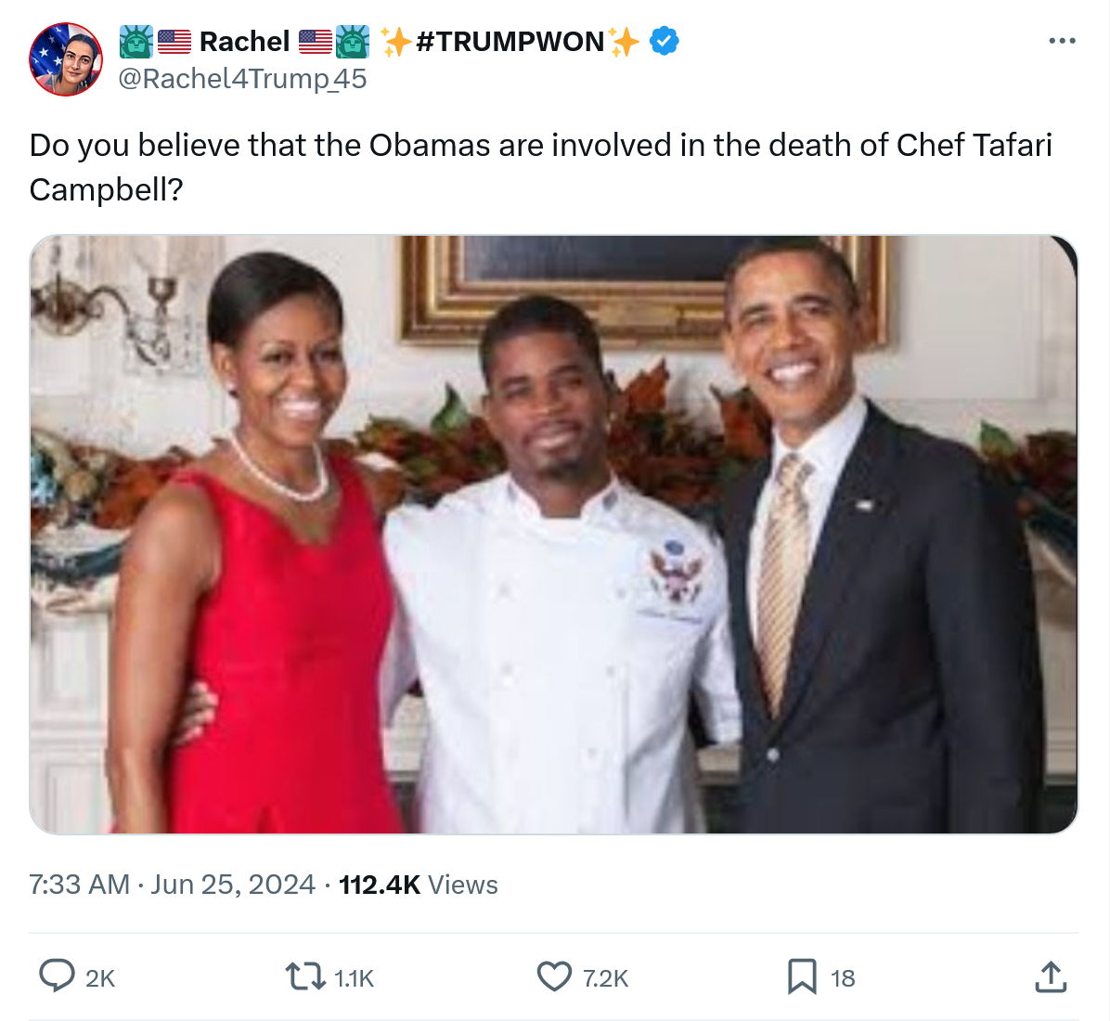The height and width of the screenshot is (1021, 1110).
Task: Click the 1.1K reposts count
Action: tap(354, 978)
